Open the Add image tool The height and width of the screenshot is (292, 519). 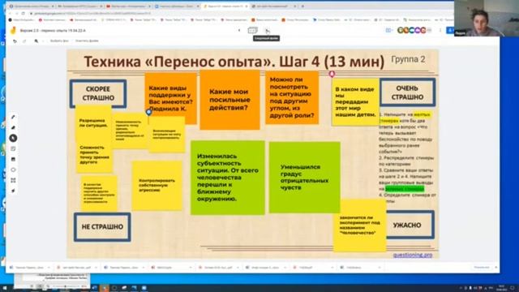pyautogui.click(x=13, y=159)
